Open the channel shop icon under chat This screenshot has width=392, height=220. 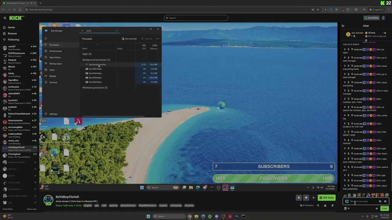345,209
